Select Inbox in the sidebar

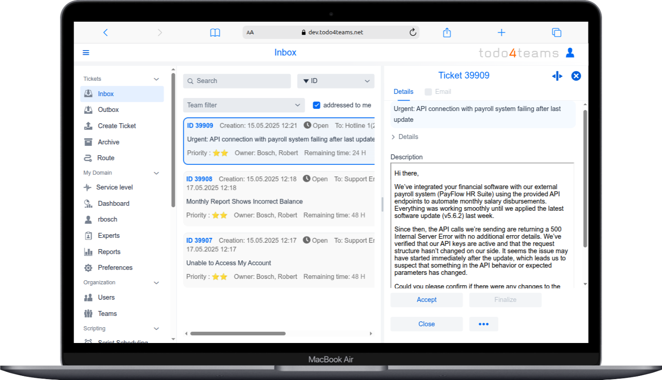122,94
